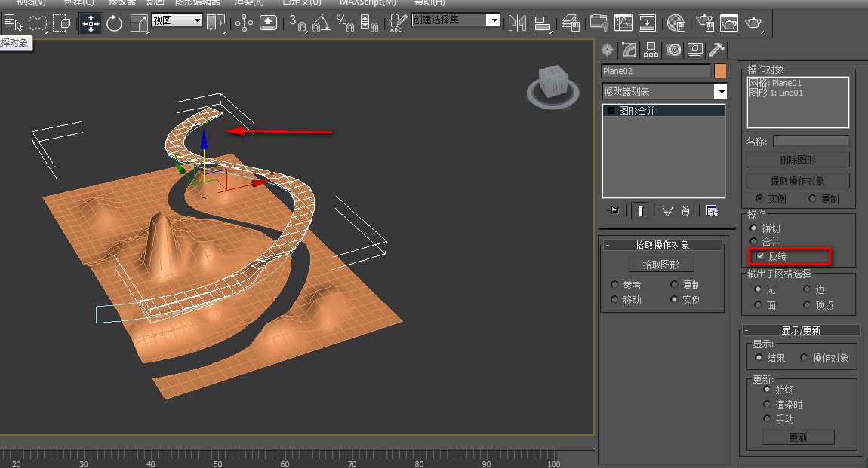Select the Select by Name tool
Viewport: 868px width, 468px height.
point(13,23)
